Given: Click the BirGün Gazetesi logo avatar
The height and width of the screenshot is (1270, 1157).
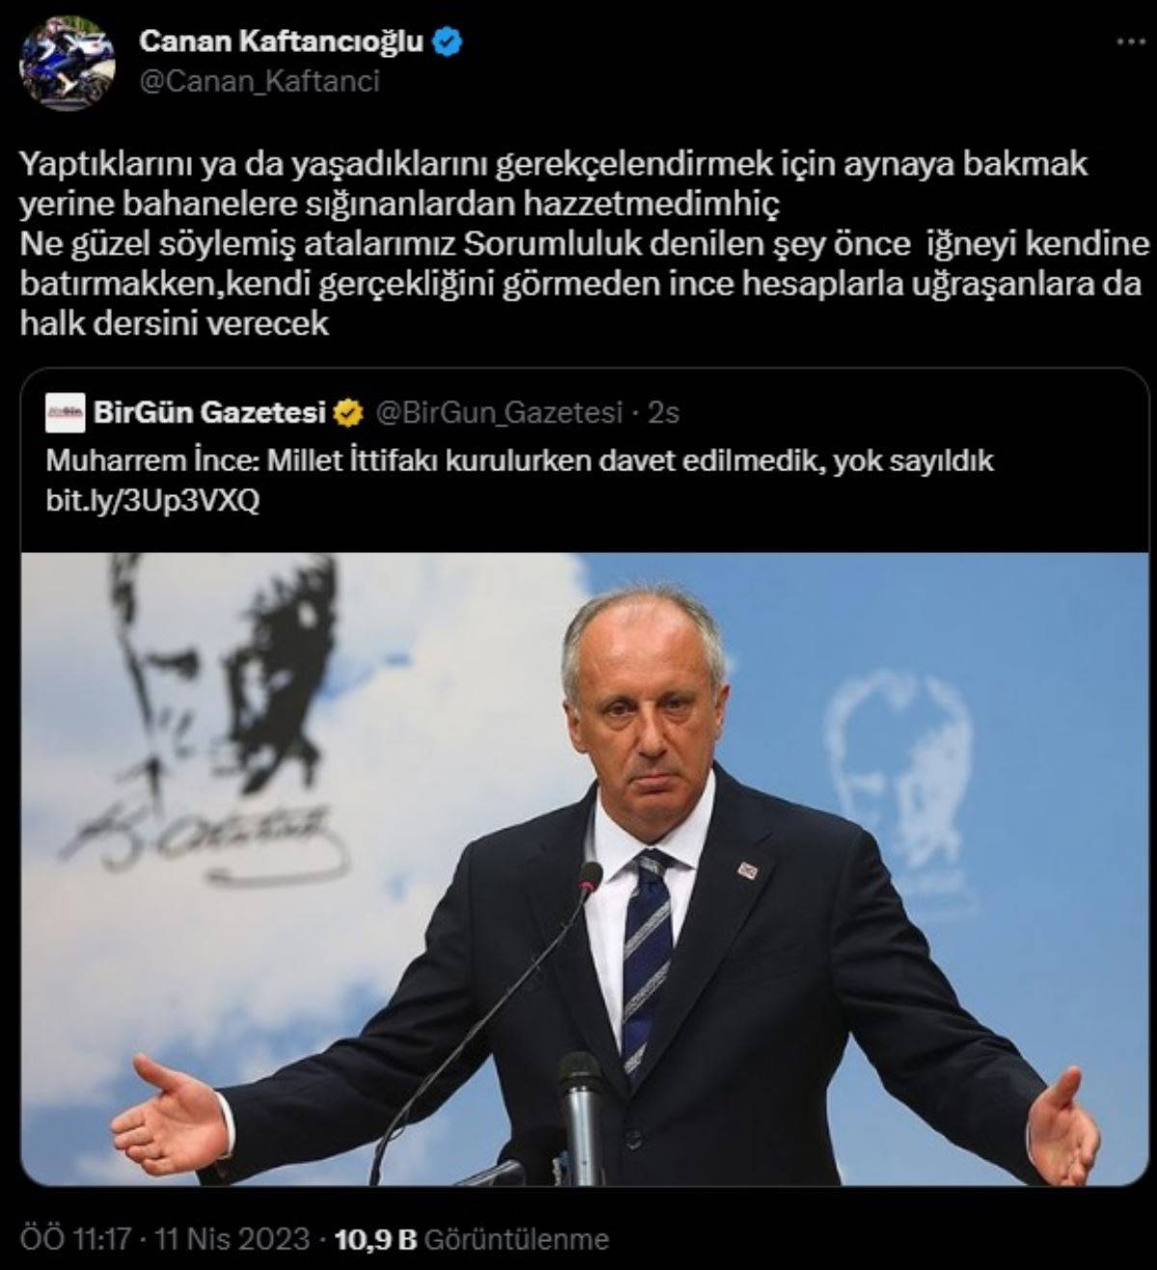Looking at the screenshot, I should (65, 413).
